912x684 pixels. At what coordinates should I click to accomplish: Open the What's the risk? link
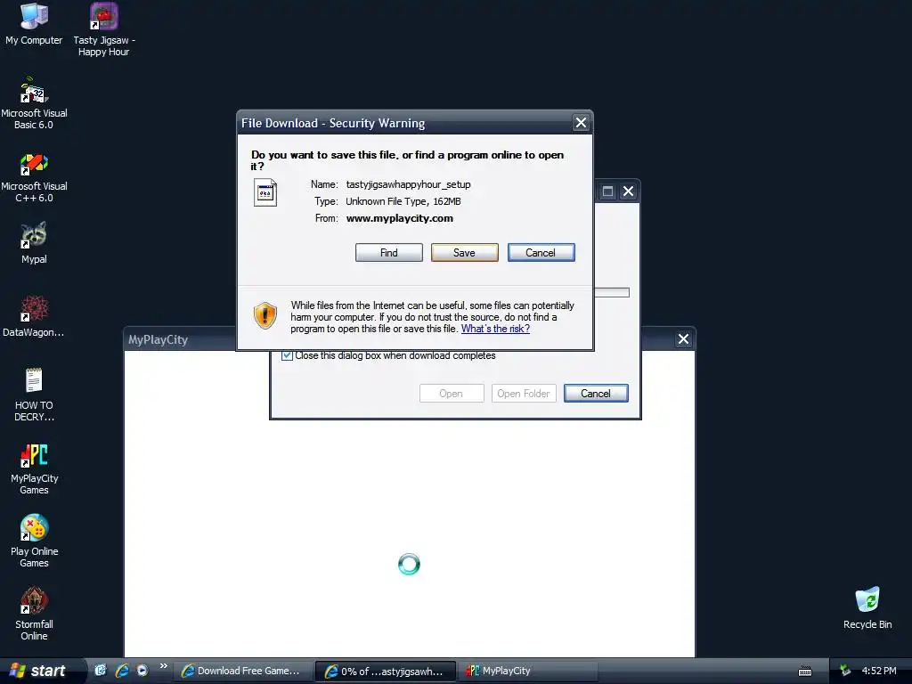(x=495, y=329)
